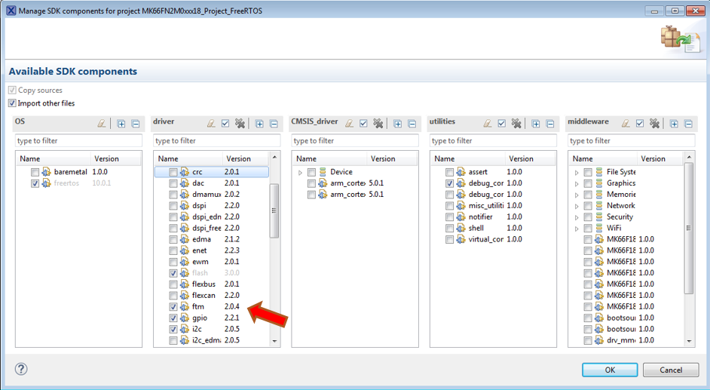Clear the OS panel filter icon

102,123
